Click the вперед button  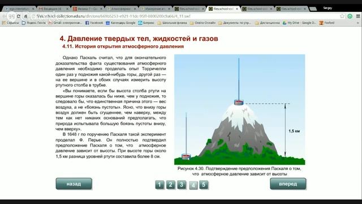(x=288, y=184)
